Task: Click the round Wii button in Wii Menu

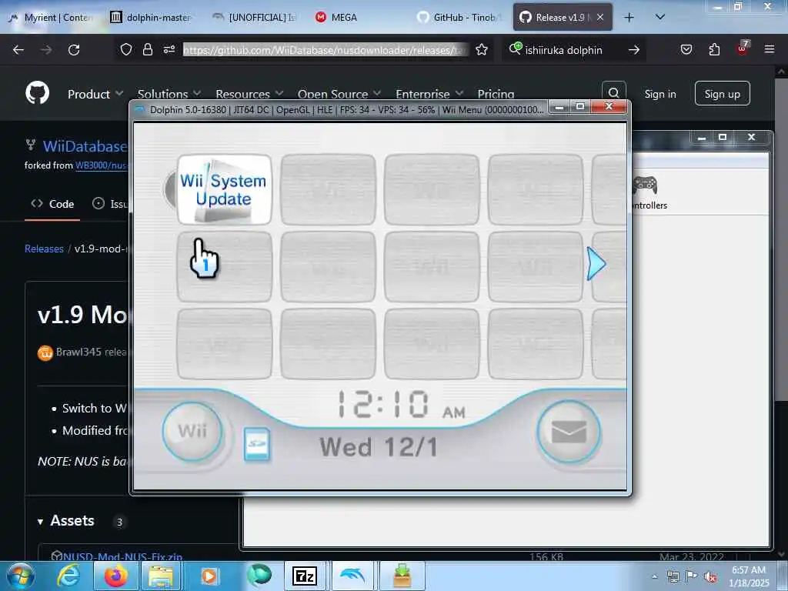Action: (x=192, y=431)
